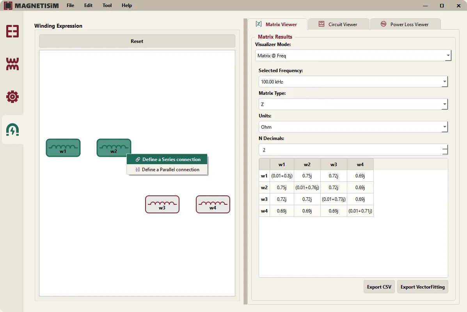Open the Tool menu
Viewport: 467px width, 312px height.
pos(107,5)
